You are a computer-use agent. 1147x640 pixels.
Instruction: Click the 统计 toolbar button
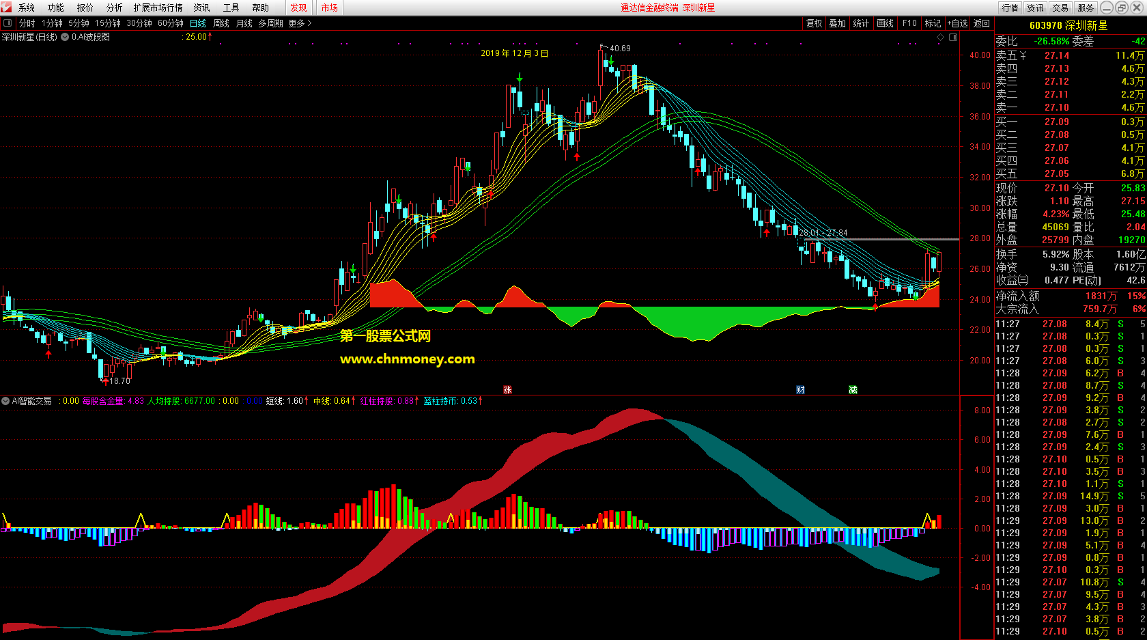[862, 23]
